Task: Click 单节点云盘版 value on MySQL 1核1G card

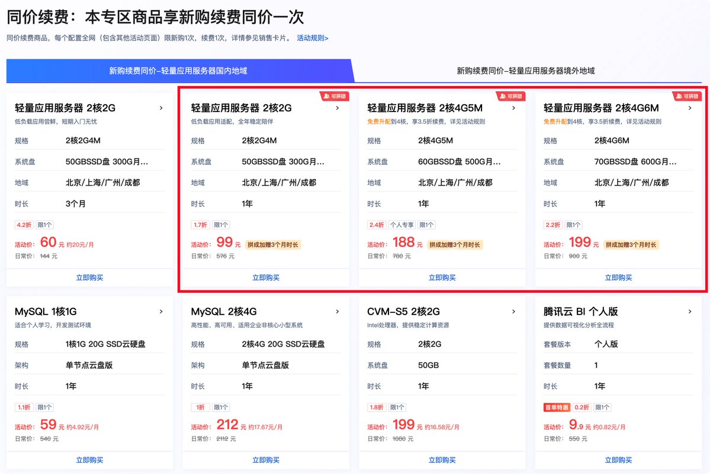Action: [89, 365]
